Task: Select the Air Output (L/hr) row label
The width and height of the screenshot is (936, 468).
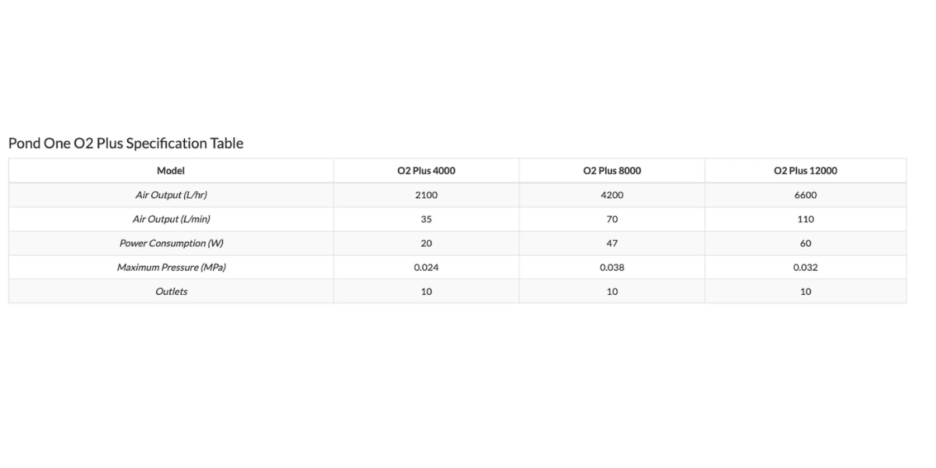Action: point(171,195)
